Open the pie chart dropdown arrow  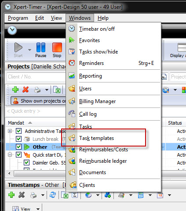point(98,195)
